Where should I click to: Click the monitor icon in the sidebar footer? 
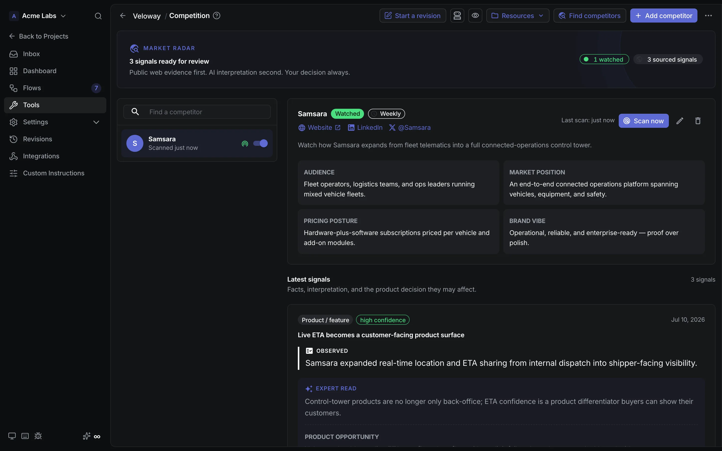(12, 436)
